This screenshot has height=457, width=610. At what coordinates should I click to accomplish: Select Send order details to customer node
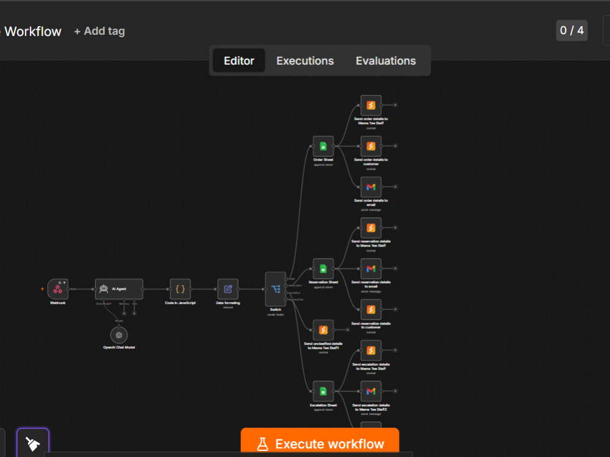pyautogui.click(x=371, y=146)
